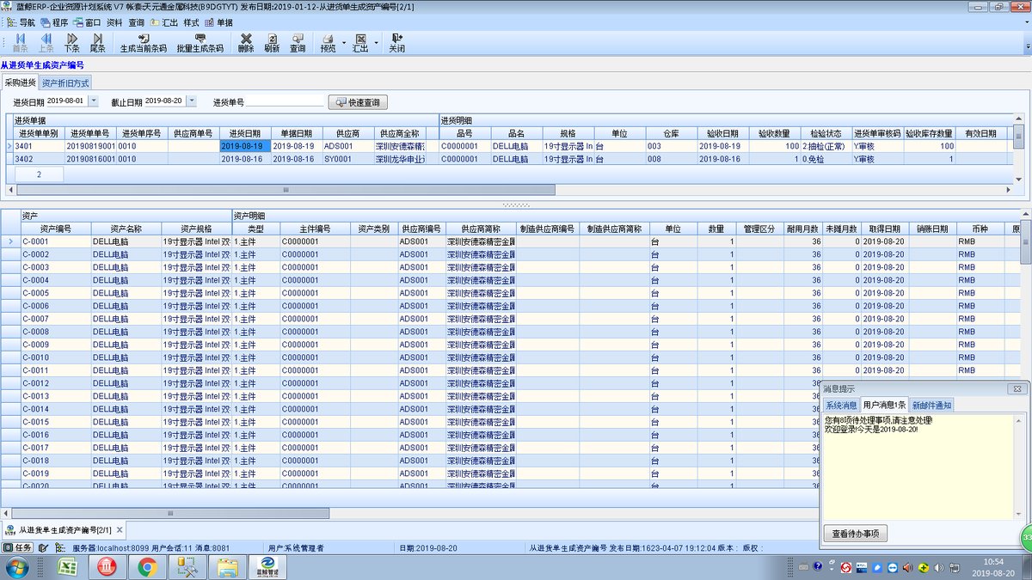
Task: Switch to the 系统消息 tab
Action: click(841, 406)
